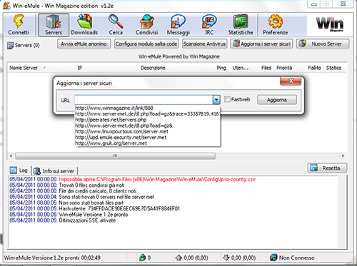Select the gruk.org/server.met URL
This screenshot has width=357, height=266.
[148, 143]
